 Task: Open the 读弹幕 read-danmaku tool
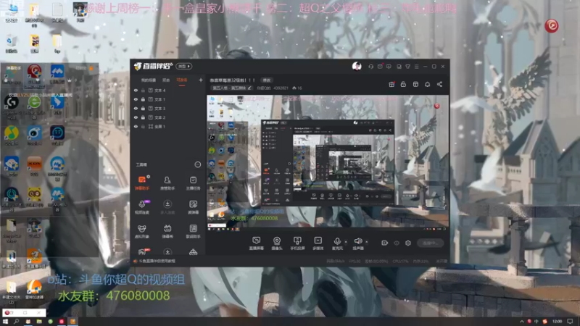[x=193, y=207]
